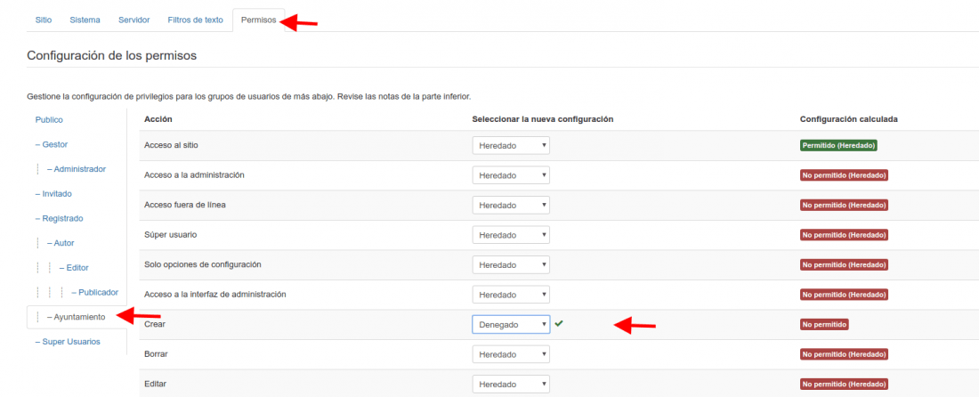Select the Invitado group
The width and height of the screenshot is (979, 397).
click(x=53, y=194)
